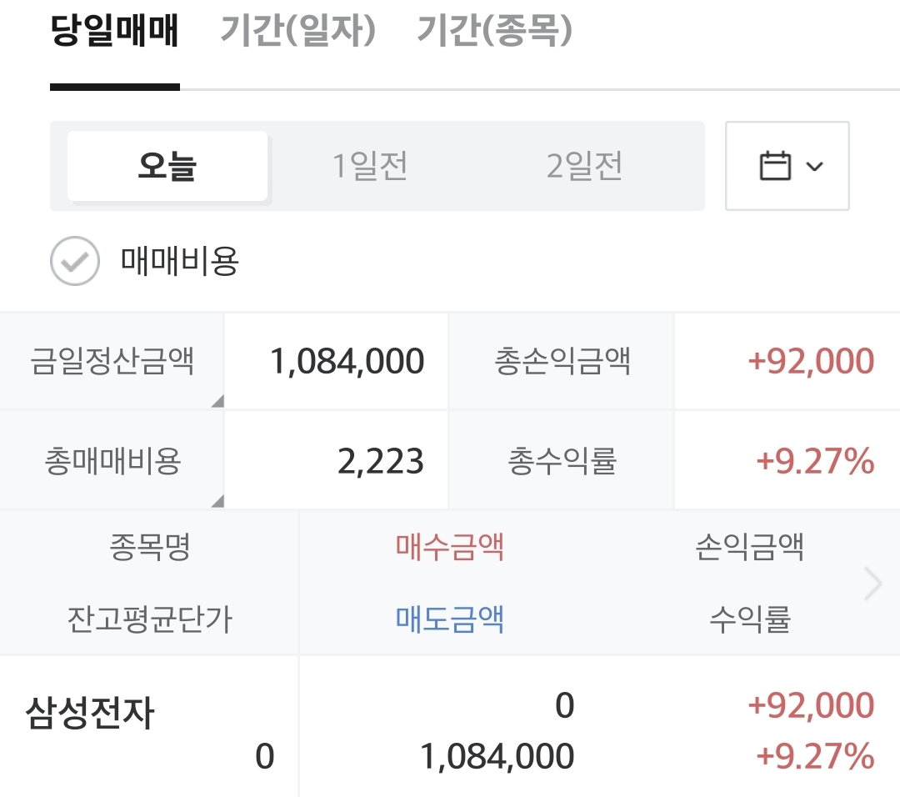Sort by the 매도금액 column header
The height and width of the screenshot is (797, 900).
(449, 619)
